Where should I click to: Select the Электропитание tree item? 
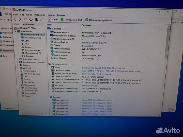(x=31, y=50)
